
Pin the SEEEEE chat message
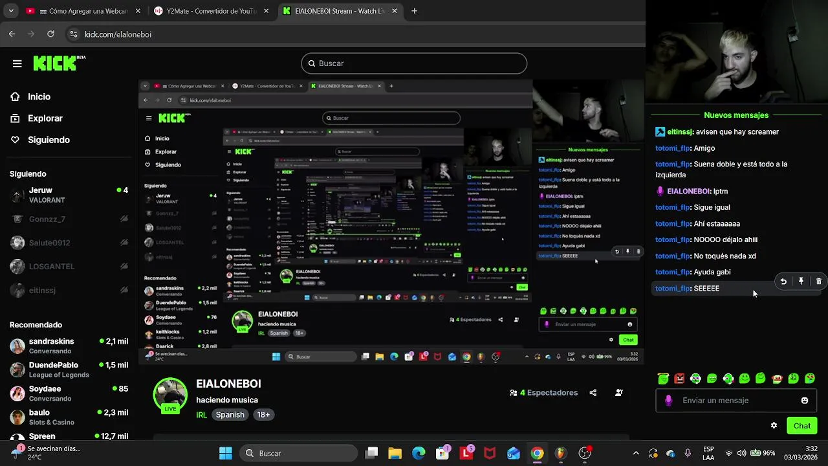tap(801, 282)
